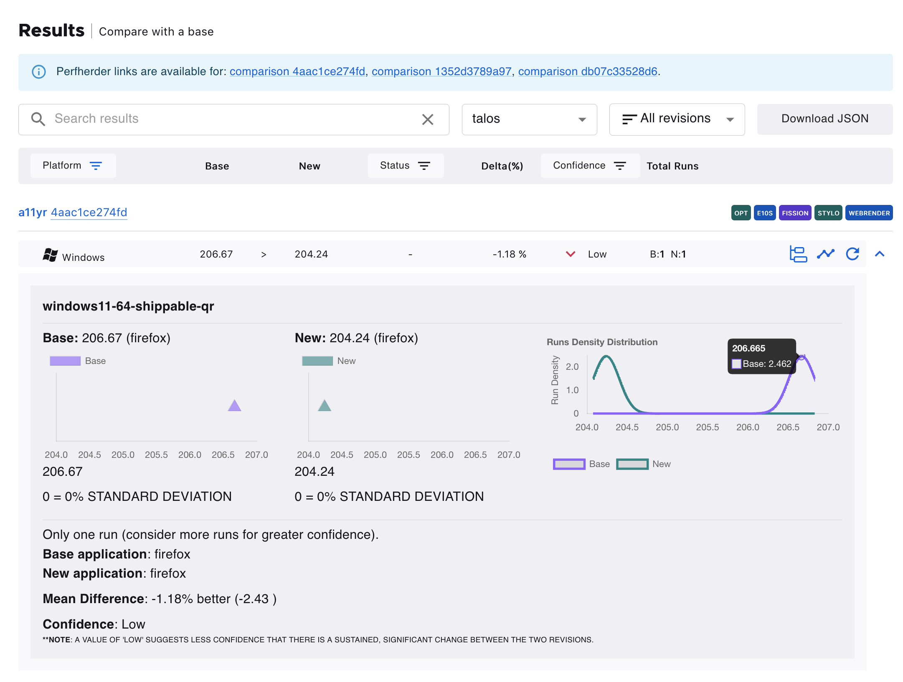Viewport: 903px width, 682px height.
Task: Click the Windows logo icon
Action: click(51, 255)
